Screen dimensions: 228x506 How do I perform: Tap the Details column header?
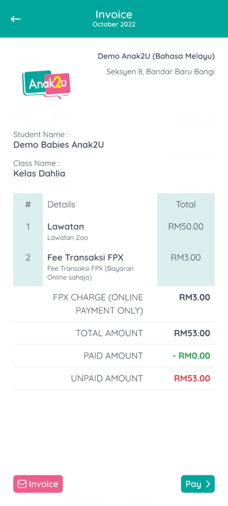(x=61, y=204)
